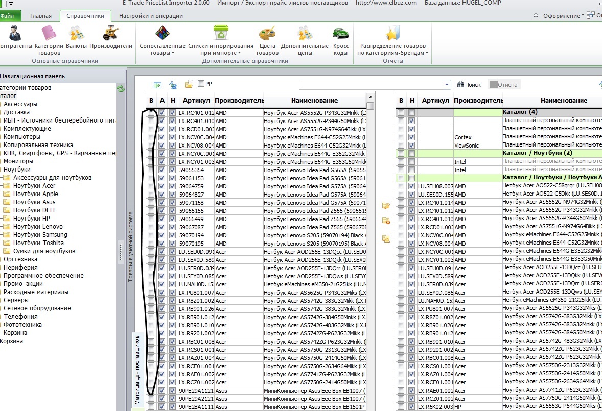Toggle H checkbox for LX.RCD01.002 in left grid
602x411 pixels.
click(x=172, y=129)
